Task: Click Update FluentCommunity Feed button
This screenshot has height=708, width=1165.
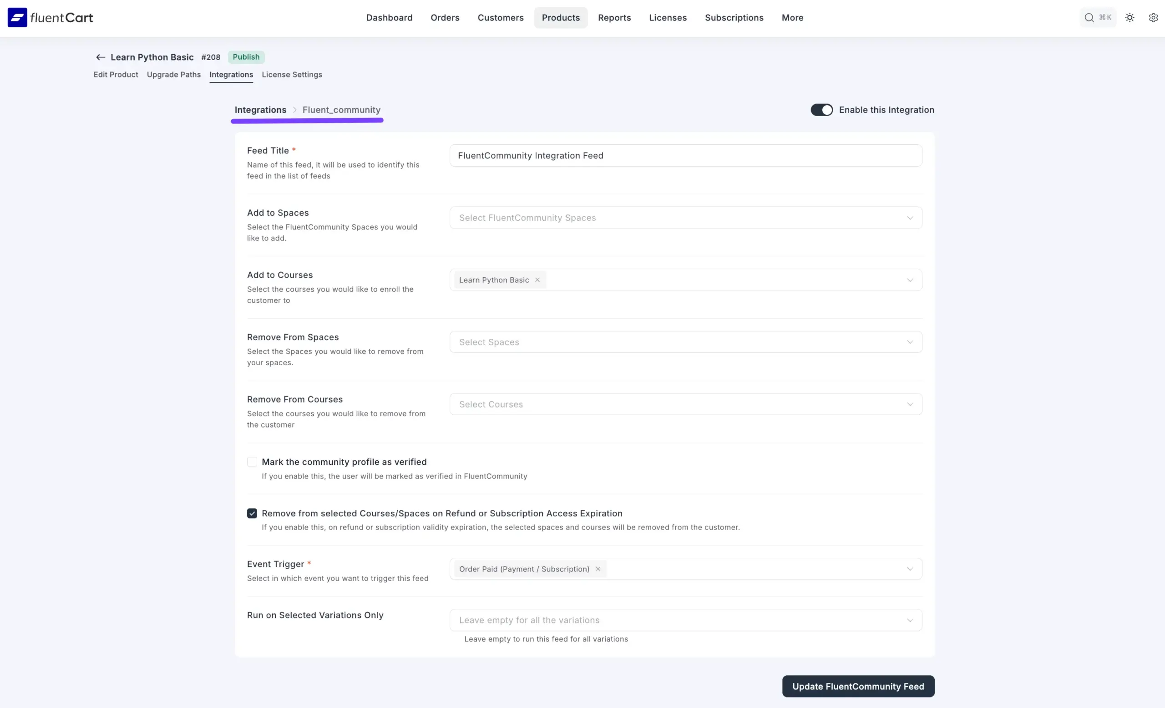Action: (x=858, y=686)
